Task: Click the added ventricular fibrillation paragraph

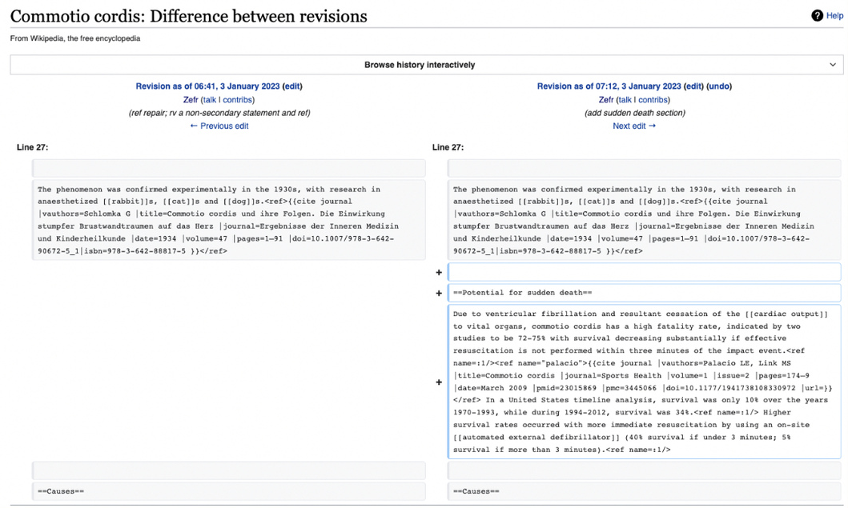Action: pyautogui.click(x=644, y=382)
